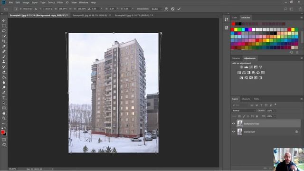This screenshot has height=171, width=304.
Task: Select the History Brush tool
Action: 4,67
